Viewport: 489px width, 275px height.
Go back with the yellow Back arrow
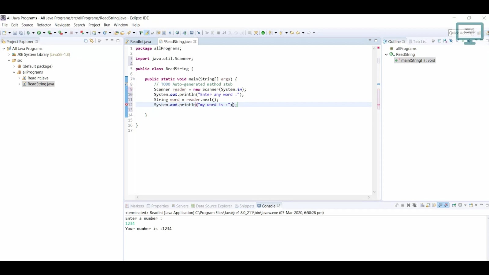click(298, 33)
